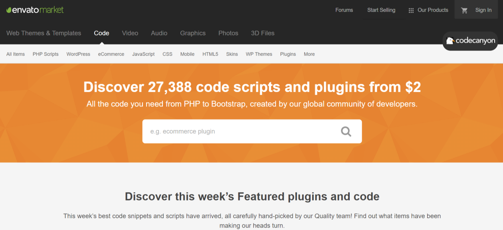Open Web Themes & Templates section
This screenshot has height=230, width=503.
(44, 33)
